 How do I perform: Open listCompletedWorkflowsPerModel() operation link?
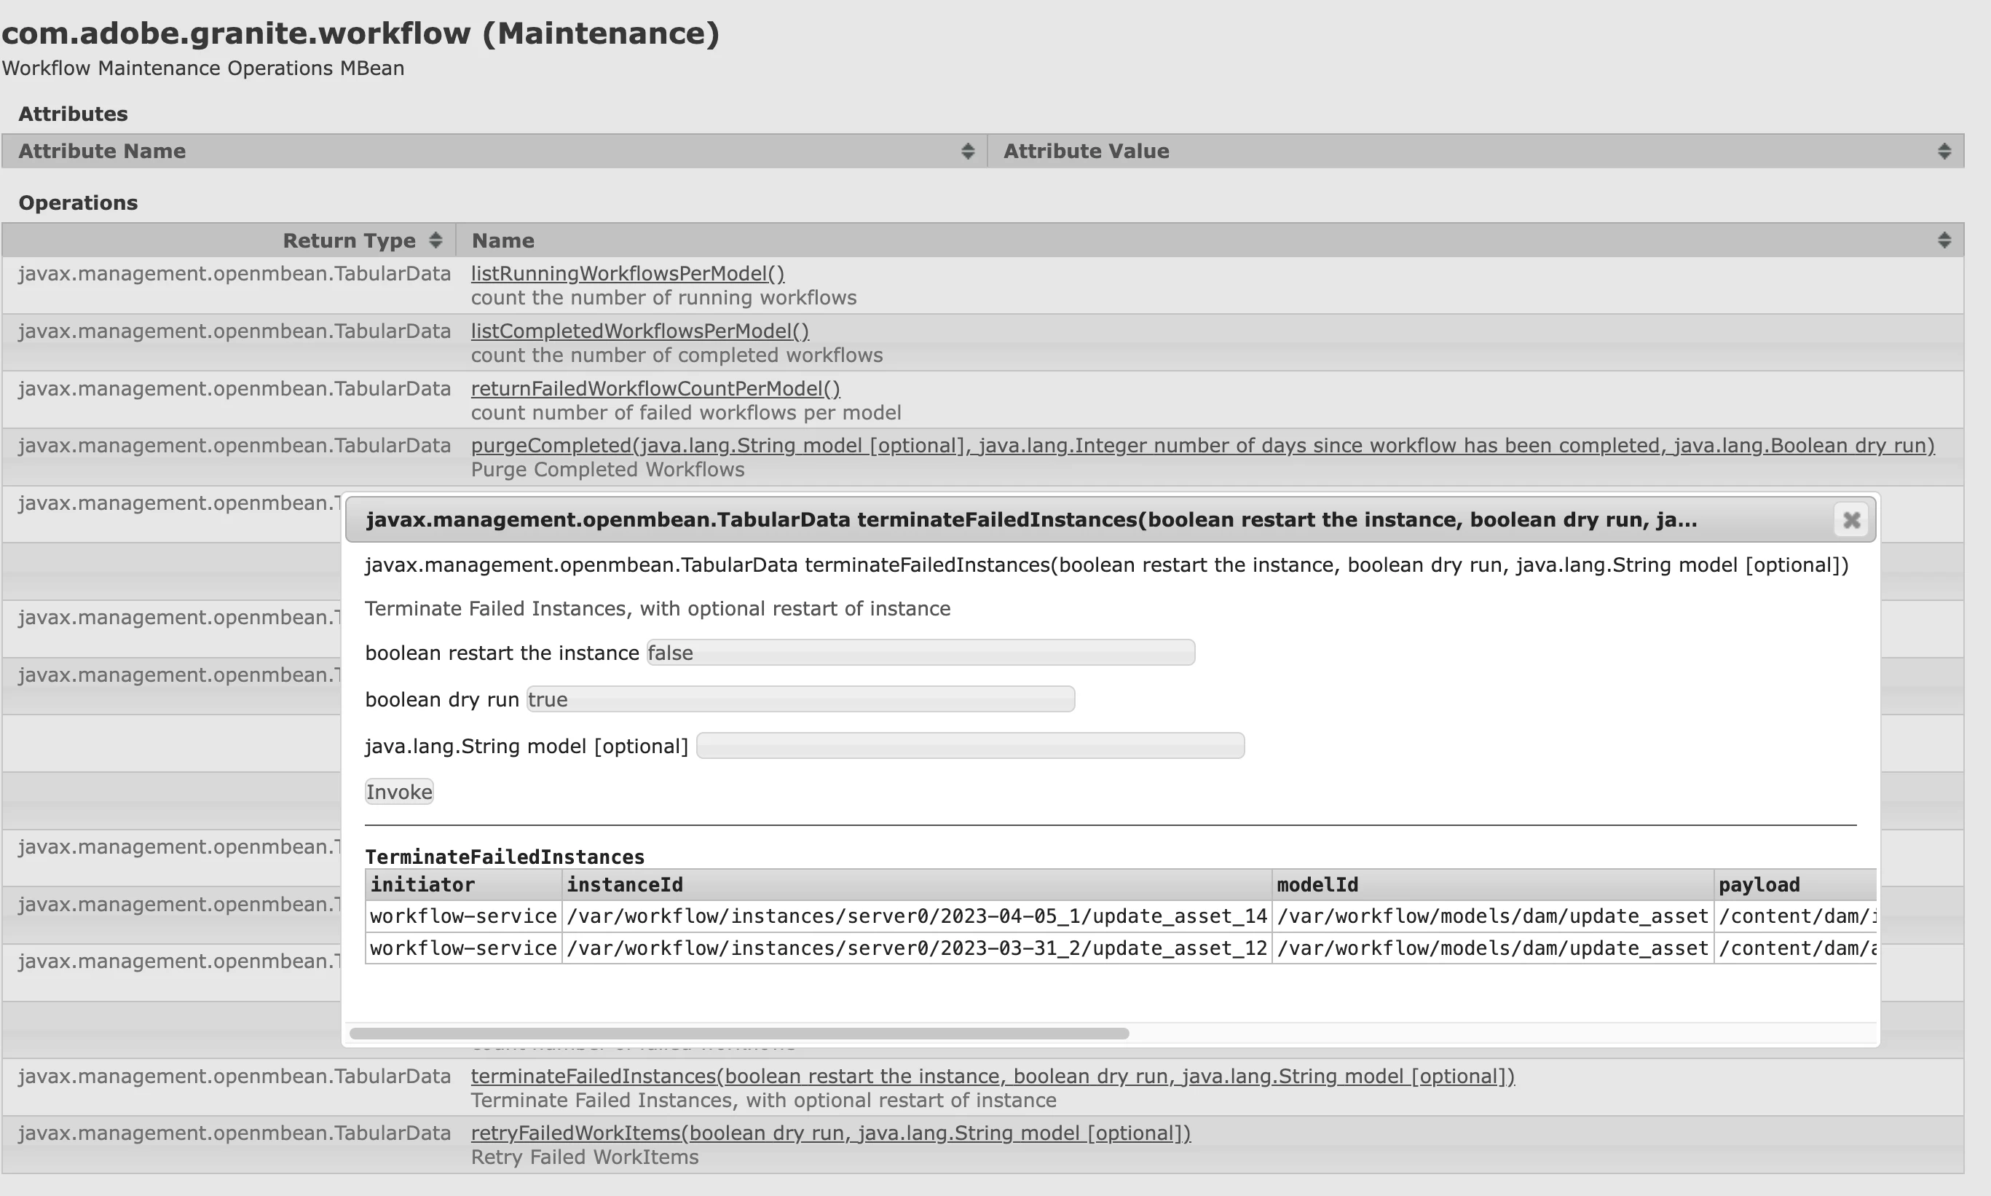click(640, 331)
